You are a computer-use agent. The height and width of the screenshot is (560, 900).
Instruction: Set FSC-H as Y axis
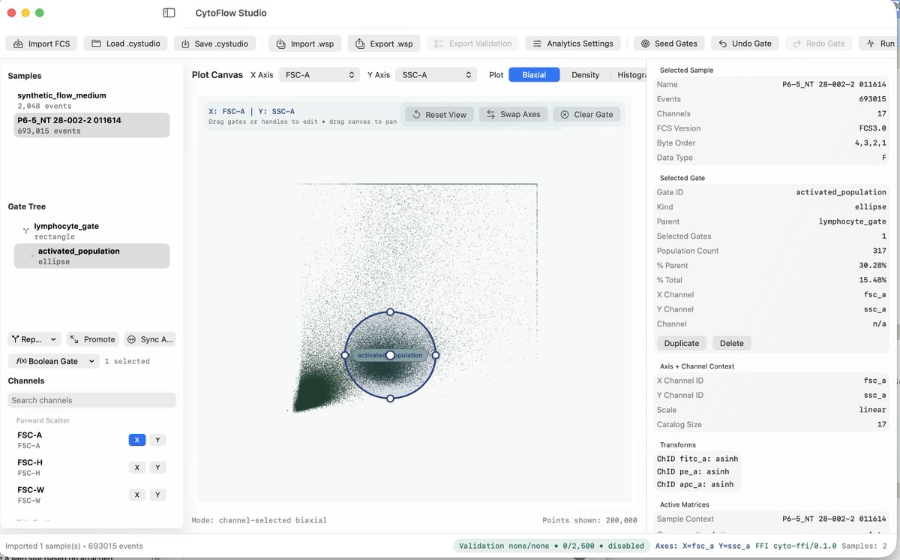pyautogui.click(x=157, y=468)
